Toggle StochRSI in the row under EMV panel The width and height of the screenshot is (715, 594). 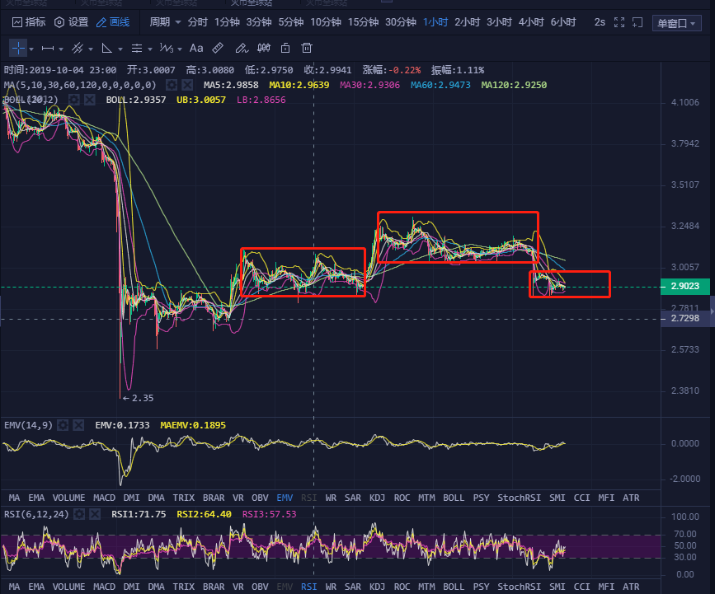tap(519, 498)
